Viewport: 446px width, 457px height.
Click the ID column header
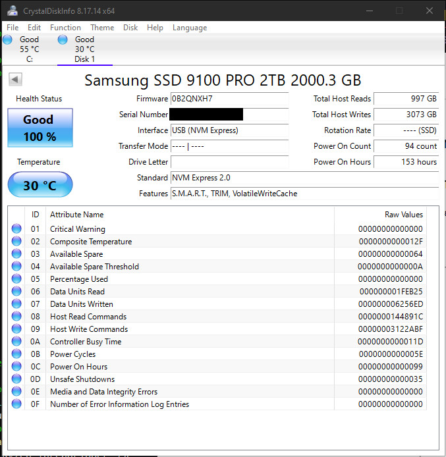[x=36, y=215]
